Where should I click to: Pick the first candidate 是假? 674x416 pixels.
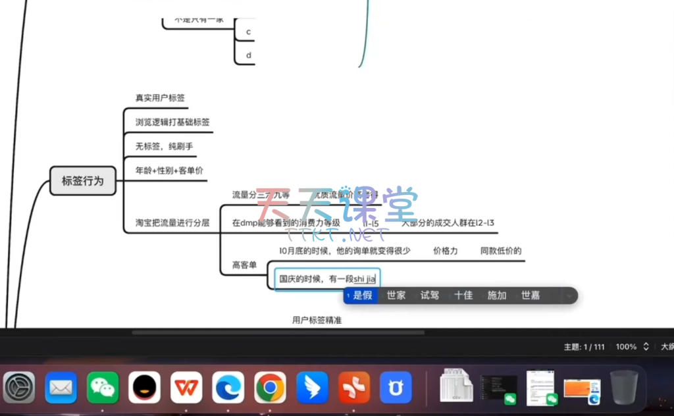tap(362, 296)
